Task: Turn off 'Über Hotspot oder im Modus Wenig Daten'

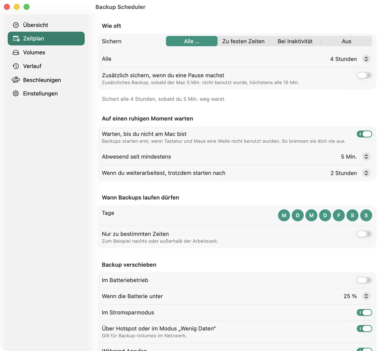Action: tap(364, 329)
